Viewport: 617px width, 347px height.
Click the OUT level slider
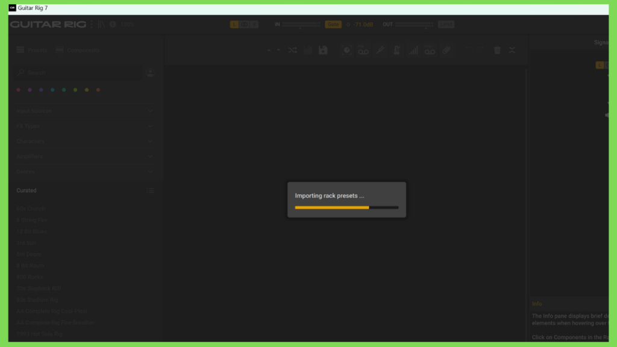pyautogui.click(x=415, y=24)
